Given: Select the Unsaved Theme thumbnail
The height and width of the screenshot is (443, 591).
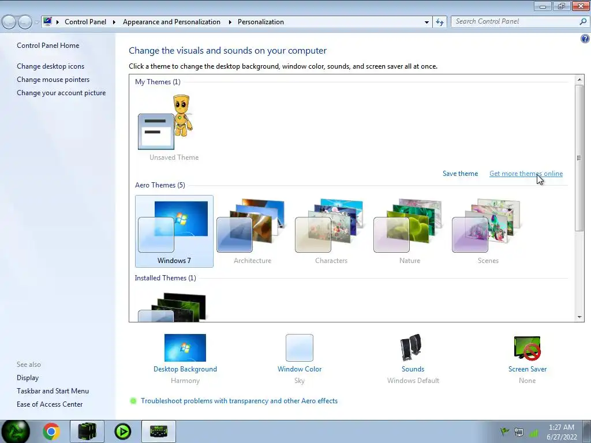Looking at the screenshot, I should (174, 128).
